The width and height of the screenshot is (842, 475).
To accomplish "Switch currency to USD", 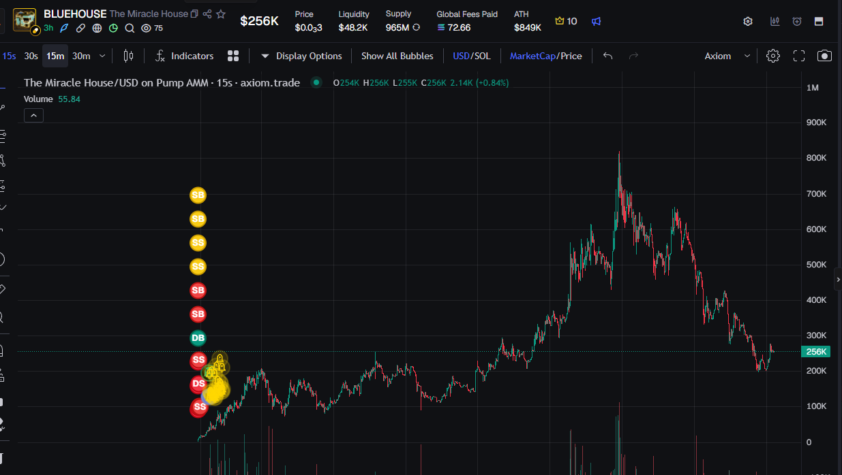I will pyautogui.click(x=461, y=56).
